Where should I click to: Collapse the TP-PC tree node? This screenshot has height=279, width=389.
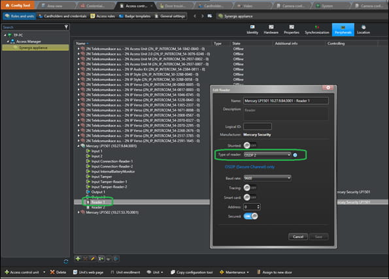(x=5, y=35)
